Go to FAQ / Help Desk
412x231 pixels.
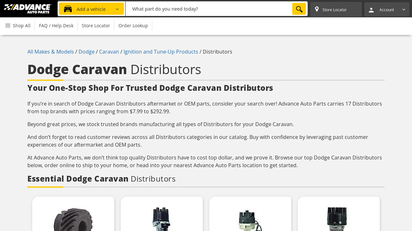click(x=56, y=26)
